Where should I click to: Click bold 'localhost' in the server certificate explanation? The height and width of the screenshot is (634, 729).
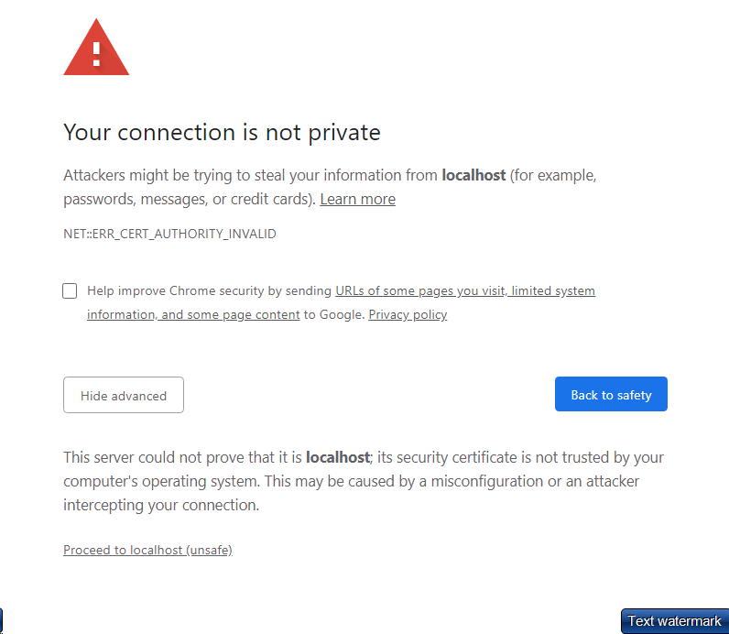[337, 457]
